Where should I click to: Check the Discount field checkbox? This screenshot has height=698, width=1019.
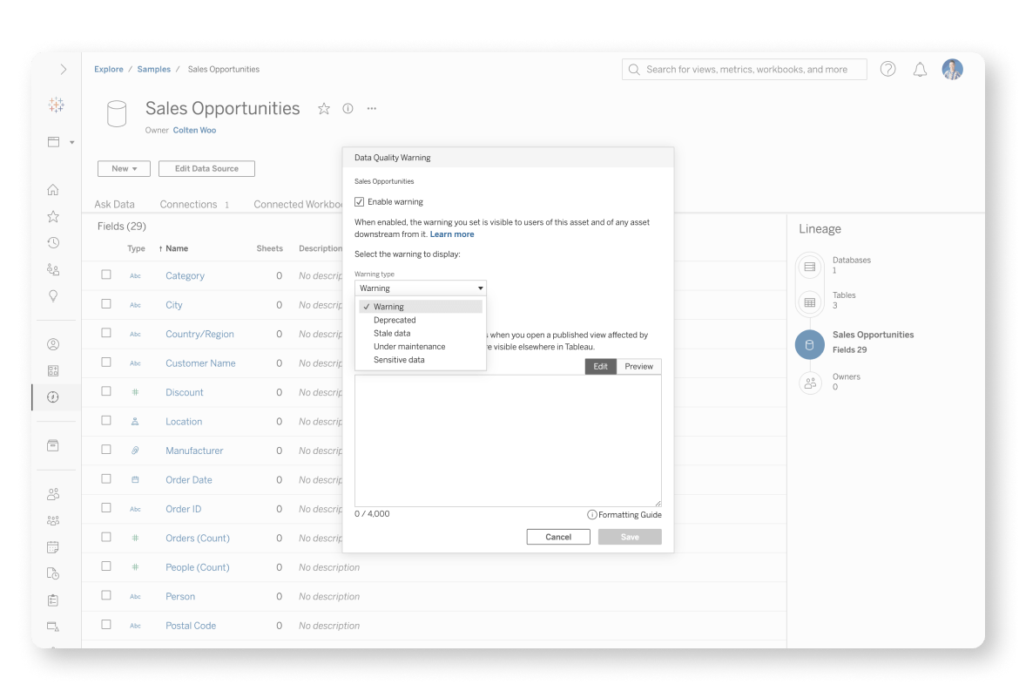pyautogui.click(x=106, y=391)
